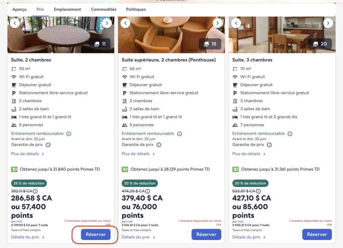Open 11-photo gallery for Suite, 2 chambres

[x=100, y=44]
